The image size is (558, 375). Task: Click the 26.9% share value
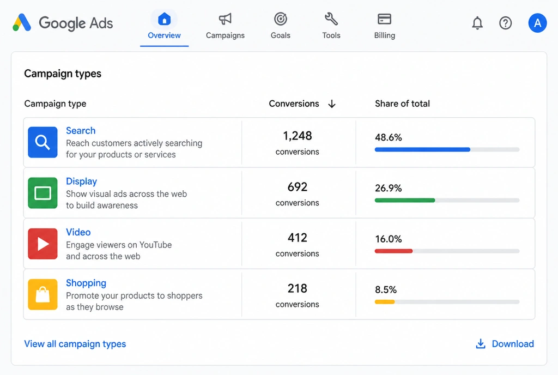point(388,188)
